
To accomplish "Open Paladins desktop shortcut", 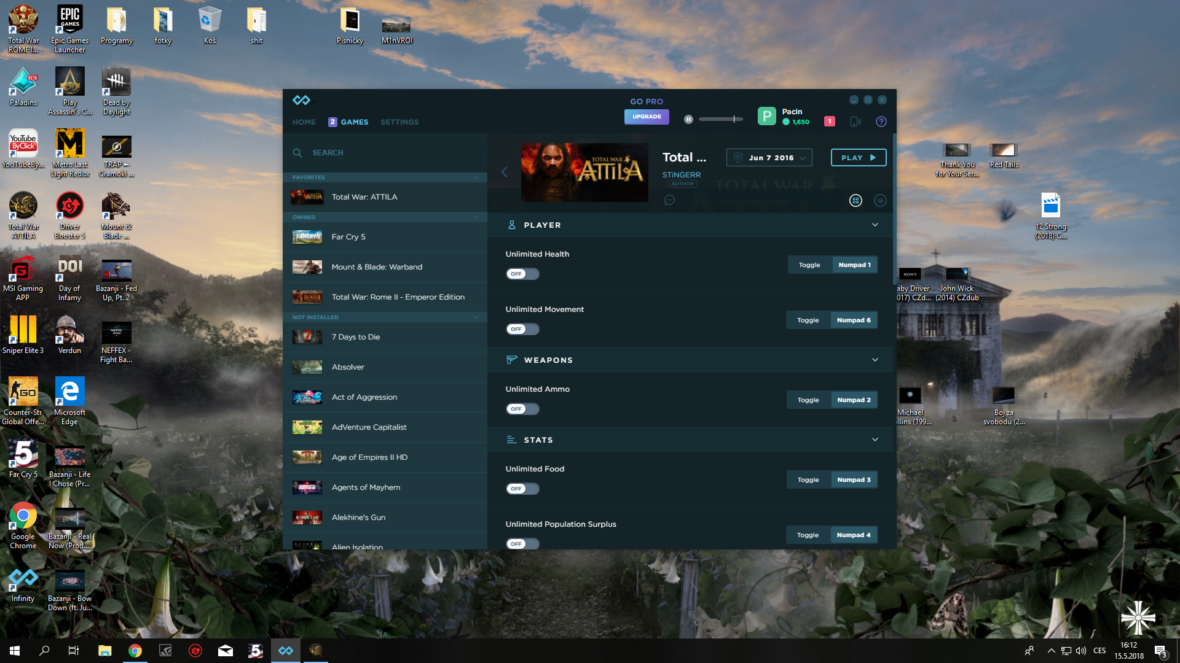I will [23, 87].
